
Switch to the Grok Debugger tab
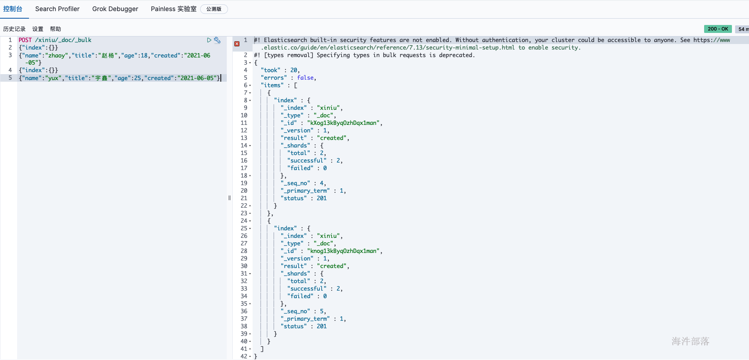pyautogui.click(x=115, y=9)
